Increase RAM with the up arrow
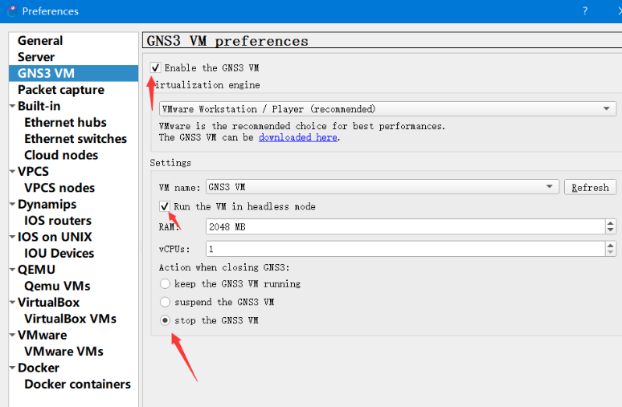The image size is (622, 407). [x=611, y=223]
